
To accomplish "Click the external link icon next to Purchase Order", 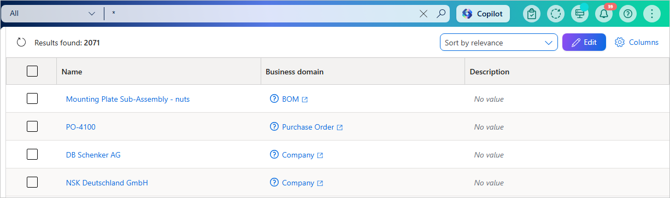I will pos(340,127).
